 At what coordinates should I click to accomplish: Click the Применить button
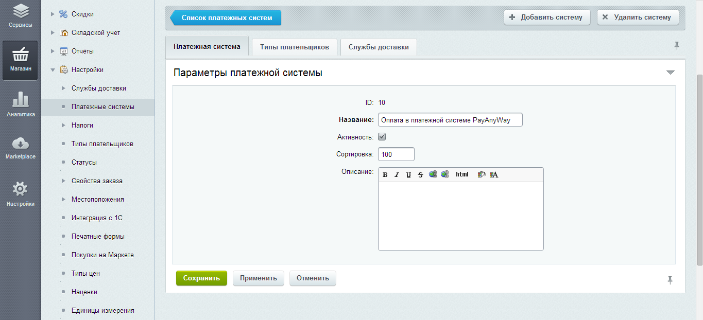click(x=259, y=278)
